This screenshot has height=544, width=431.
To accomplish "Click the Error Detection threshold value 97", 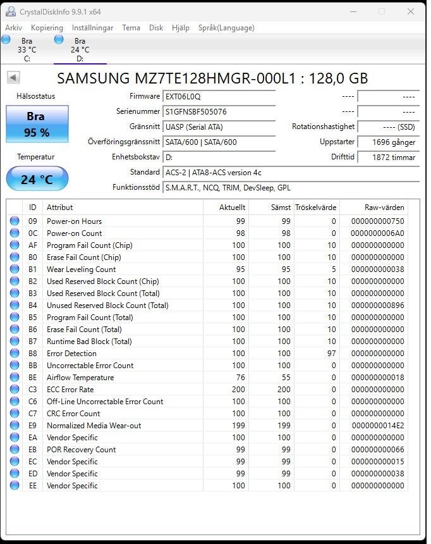I will click(x=332, y=354).
